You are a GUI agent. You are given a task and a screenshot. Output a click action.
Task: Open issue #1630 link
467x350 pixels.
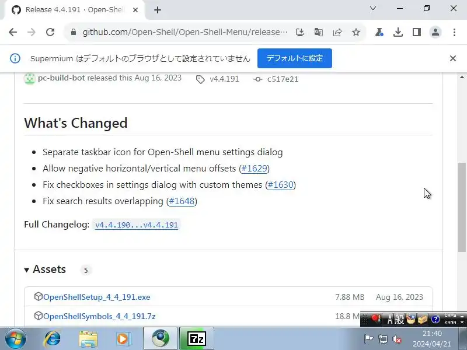[280, 185]
